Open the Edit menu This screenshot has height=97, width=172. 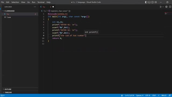pyautogui.click(x=8, y=2)
